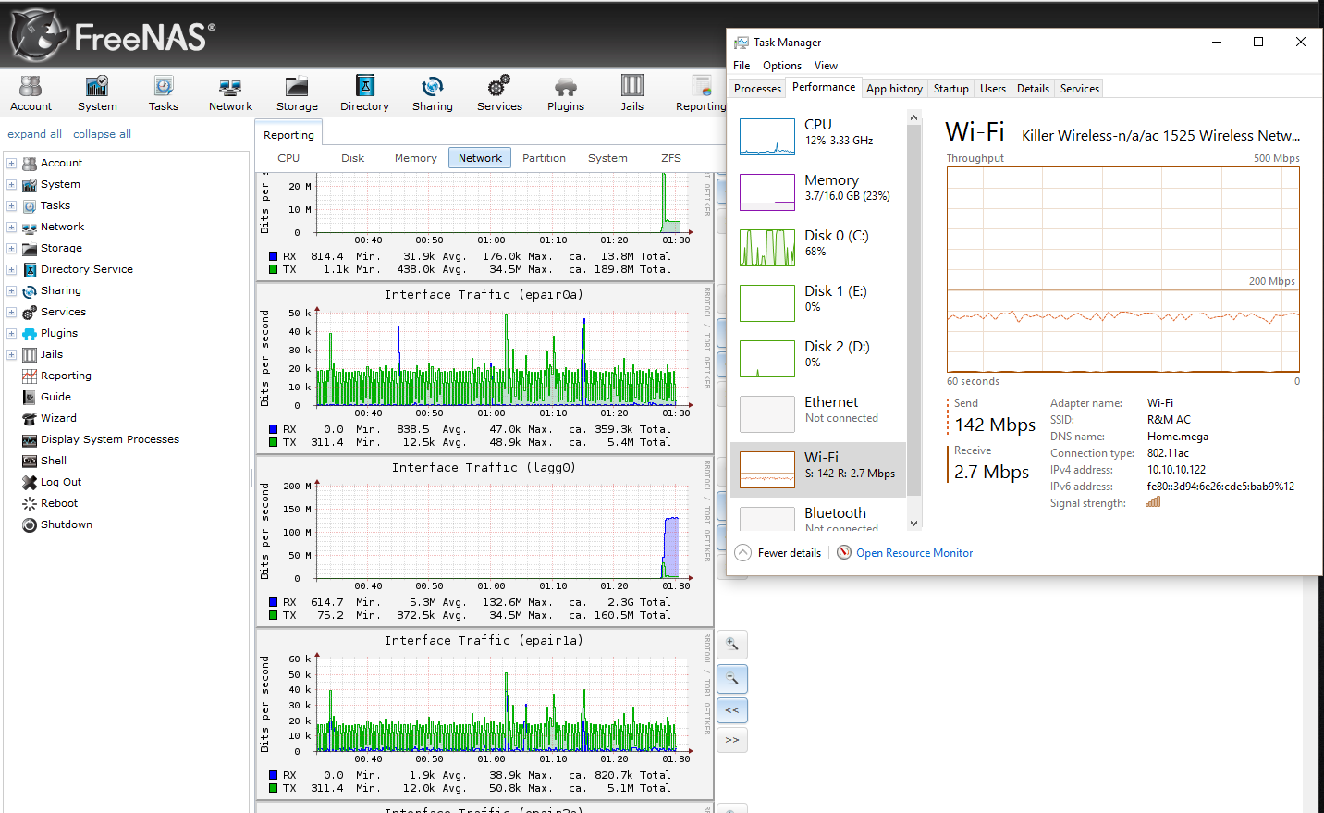The image size is (1324, 813).
Task: Open Tasks in FreeNAS top toolbar
Action: tap(164, 94)
